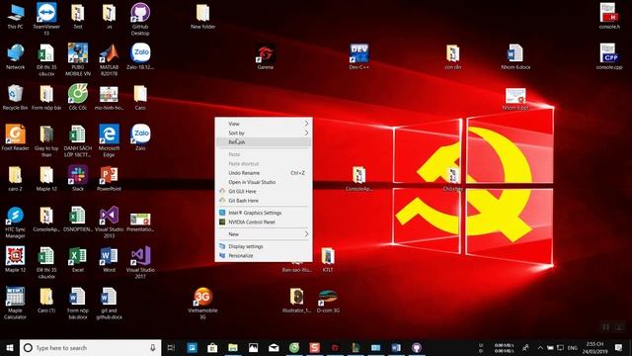632x356 pixels.
Task: Select the TeamViewer 13 desktop icon
Action: click(x=46, y=19)
